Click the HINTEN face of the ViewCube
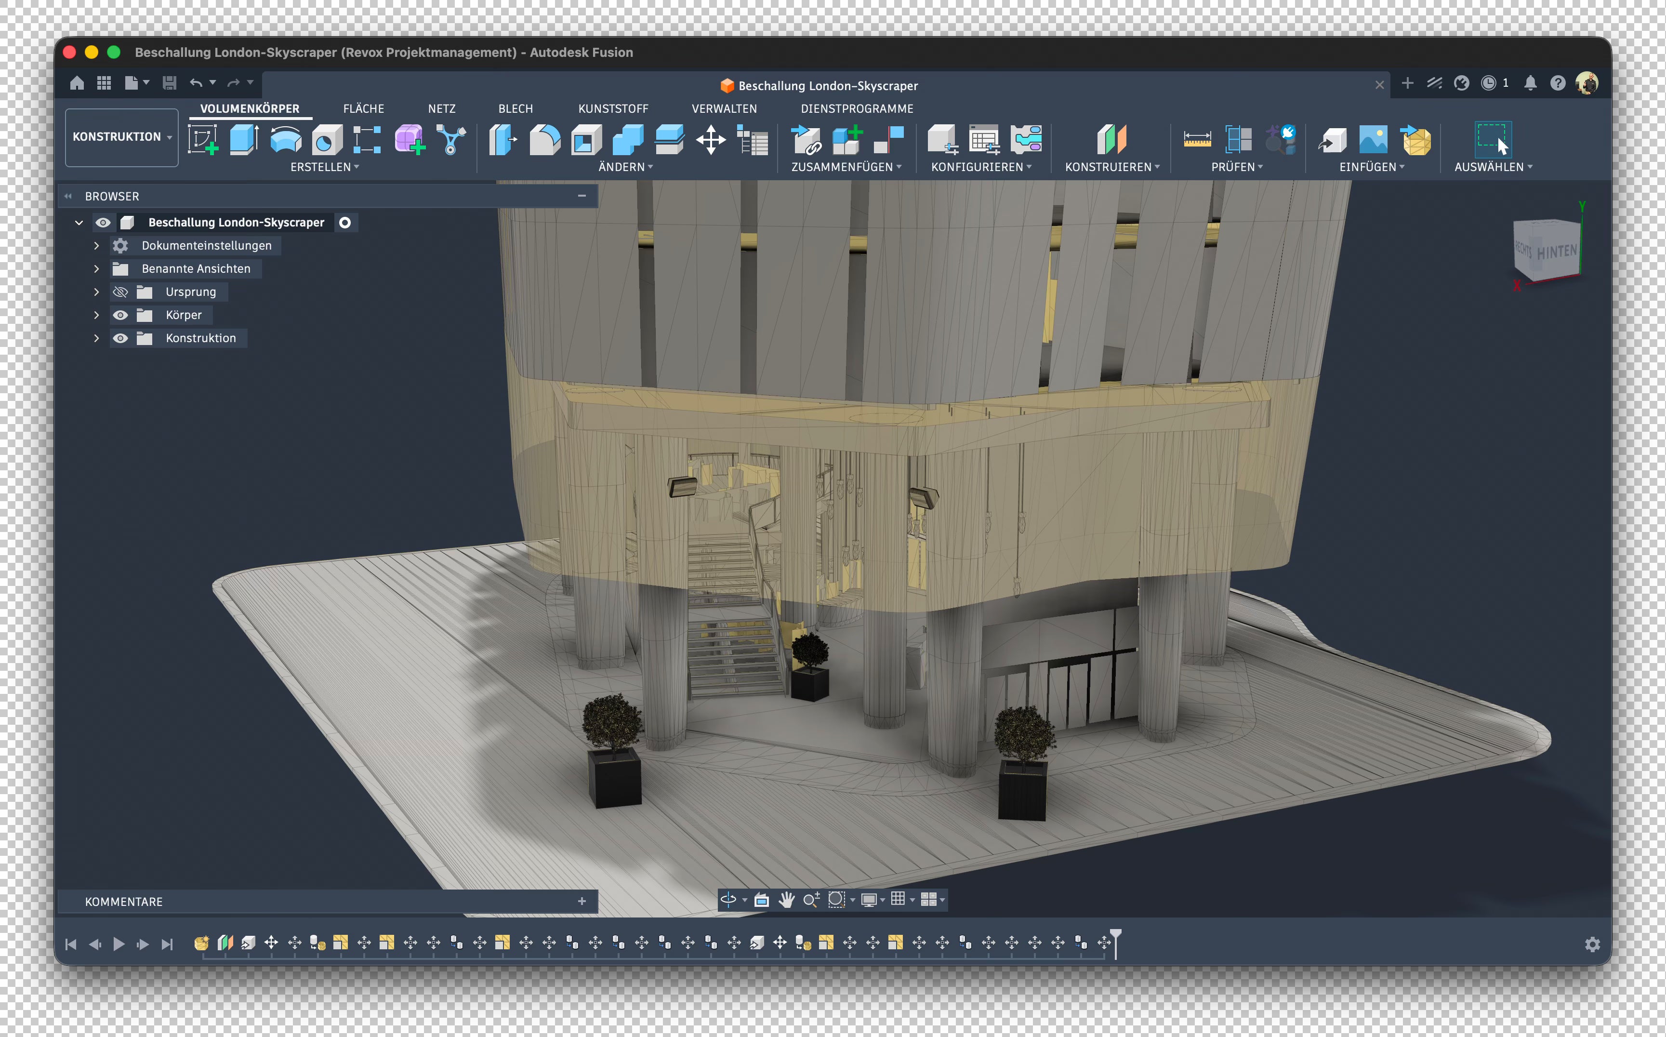The width and height of the screenshot is (1666, 1037). [1556, 252]
